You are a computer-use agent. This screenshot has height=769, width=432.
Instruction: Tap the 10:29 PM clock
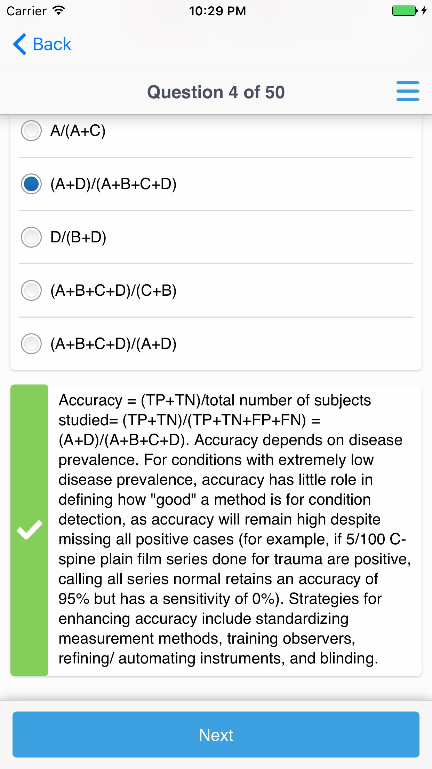[x=217, y=11]
